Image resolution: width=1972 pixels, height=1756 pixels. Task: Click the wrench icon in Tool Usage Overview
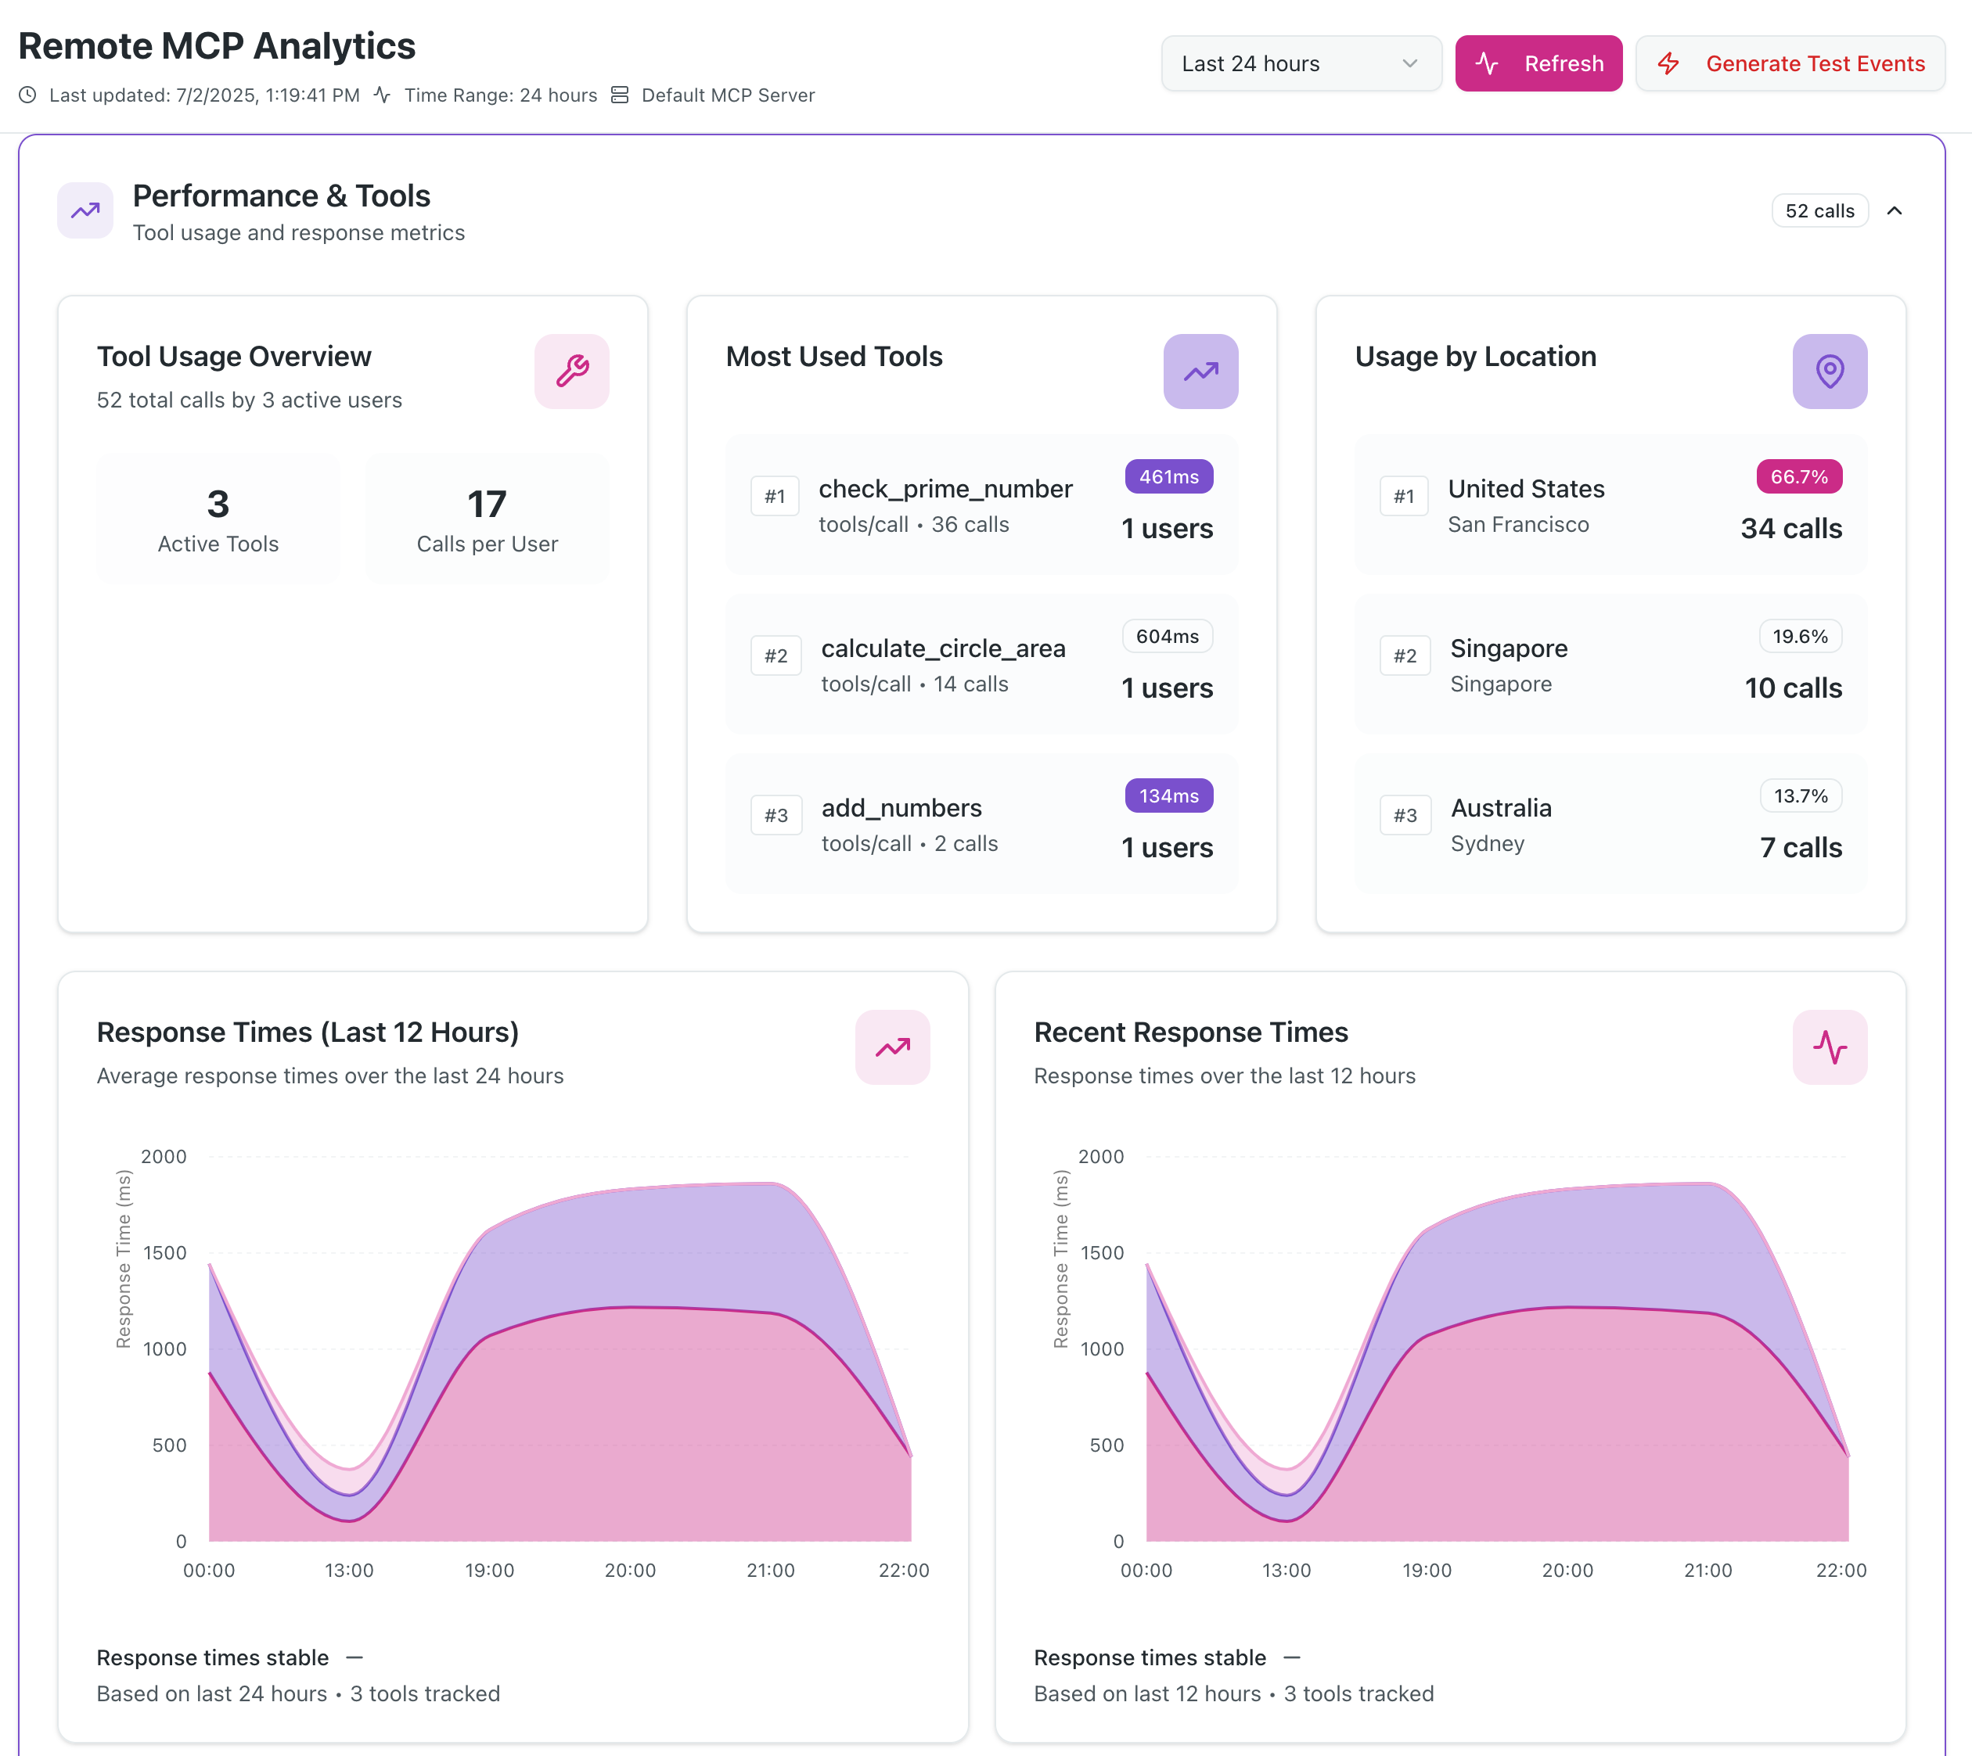(x=572, y=371)
